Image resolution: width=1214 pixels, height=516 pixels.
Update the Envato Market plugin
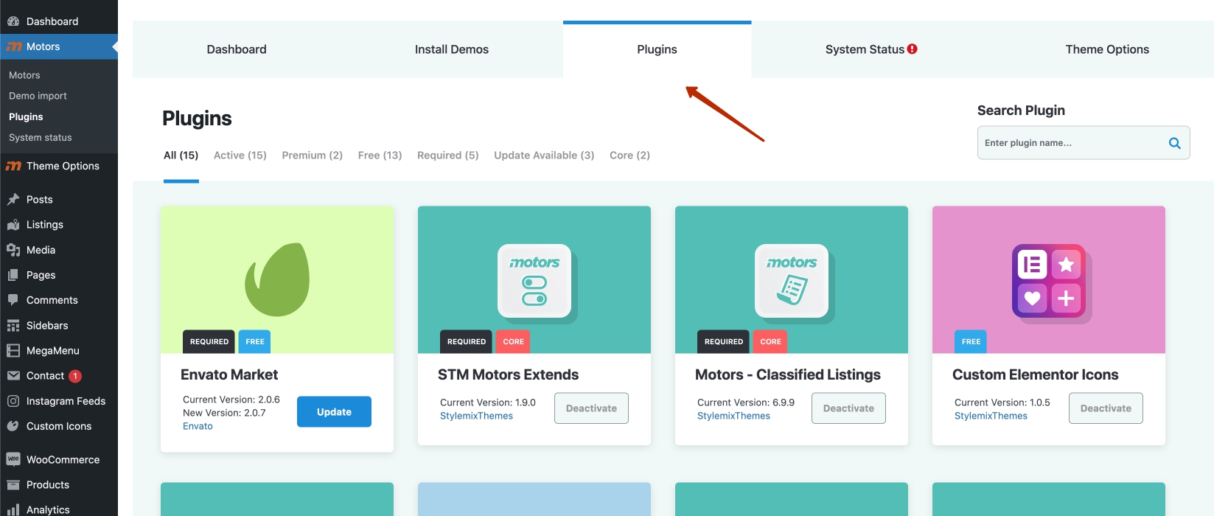click(334, 412)
